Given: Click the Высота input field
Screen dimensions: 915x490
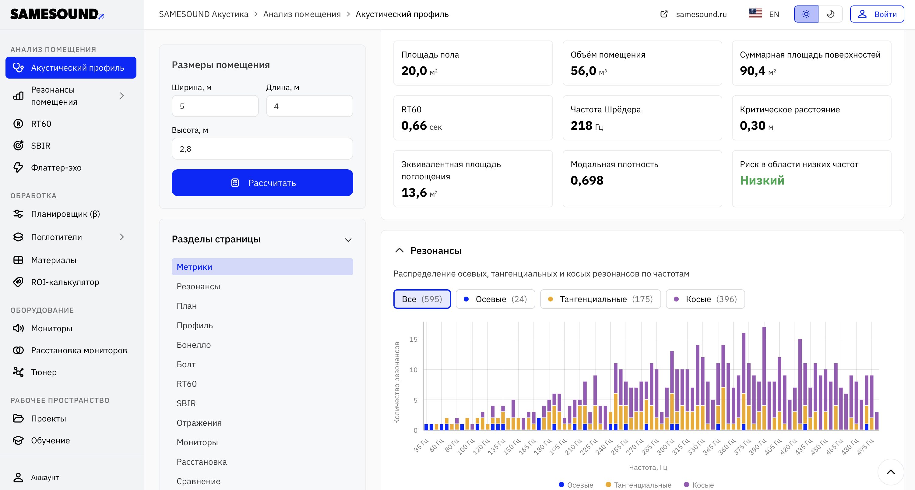Looking at the screenshot, I should point(262,149).
